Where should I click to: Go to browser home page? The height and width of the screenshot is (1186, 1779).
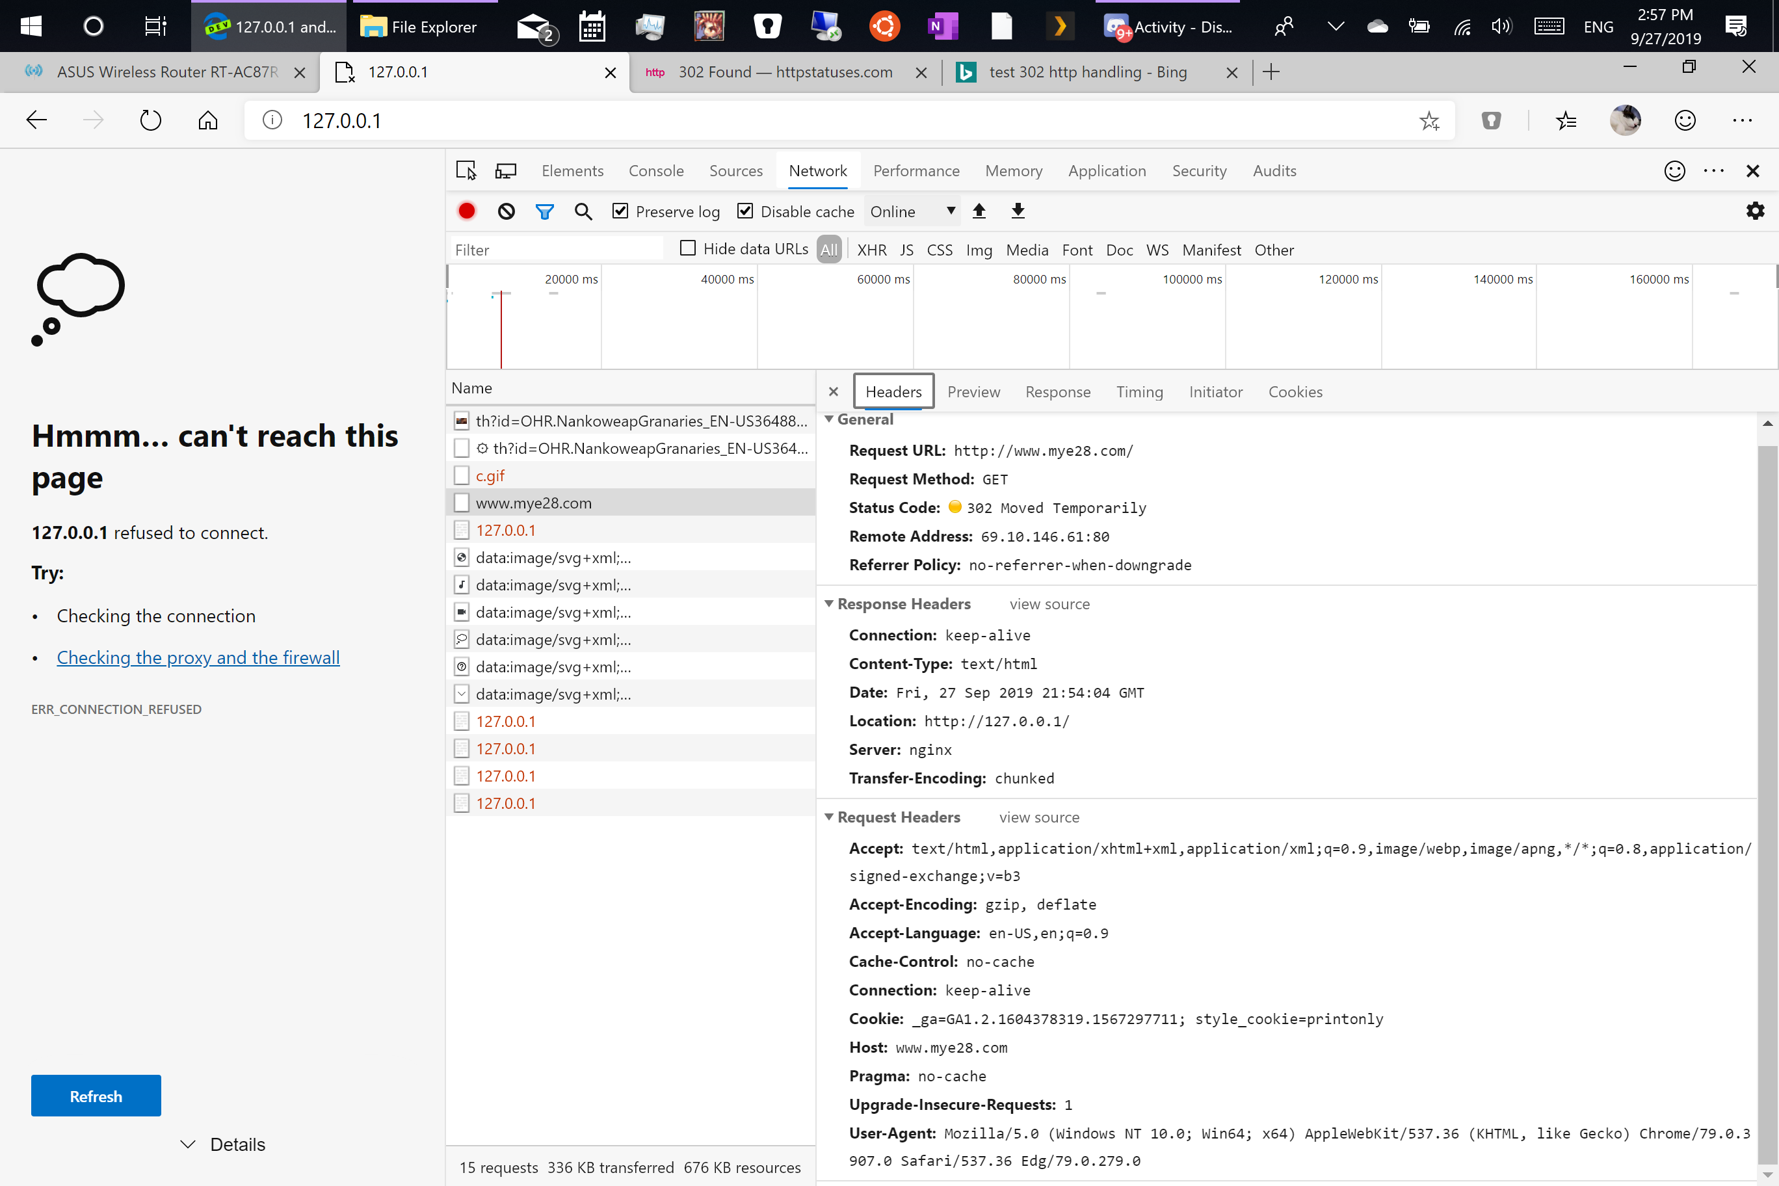click(x=208, y=120)
